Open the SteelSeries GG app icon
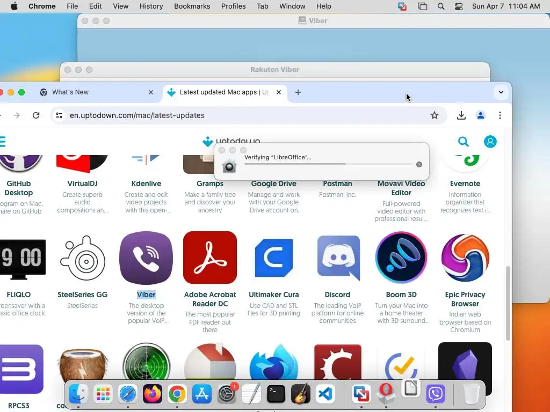 [x=82, y=258]
